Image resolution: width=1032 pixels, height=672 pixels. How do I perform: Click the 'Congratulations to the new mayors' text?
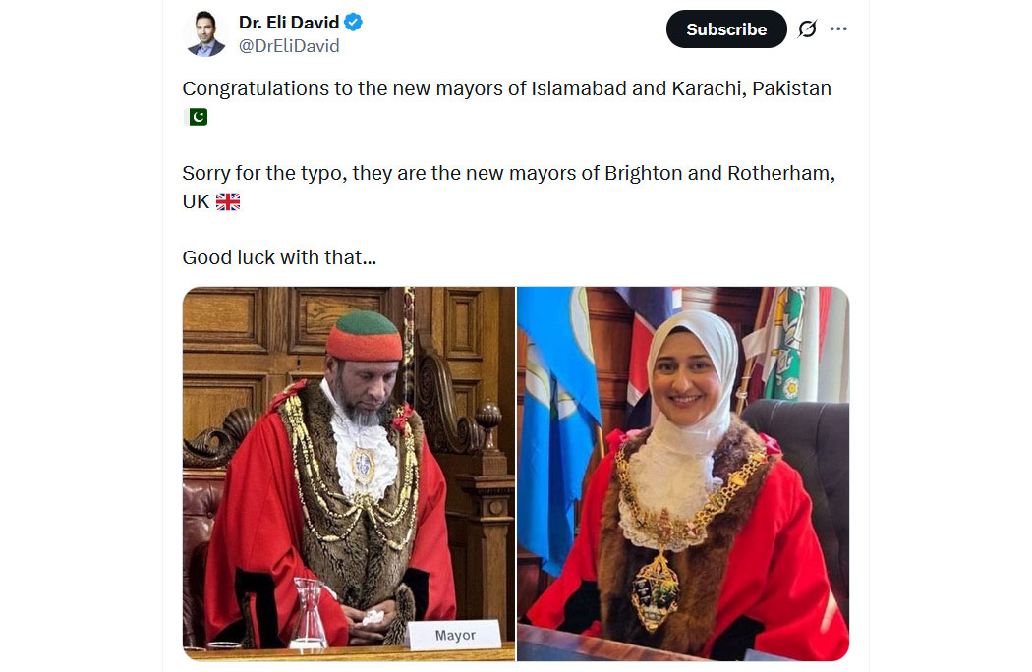[507, 88]
